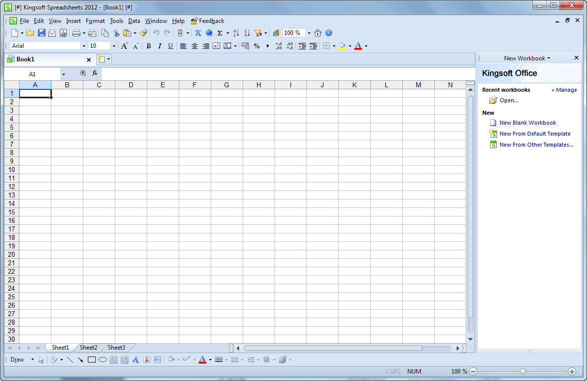Increase decimal places icon
This screenshot has width=587, height=381.
coord(279,45)
